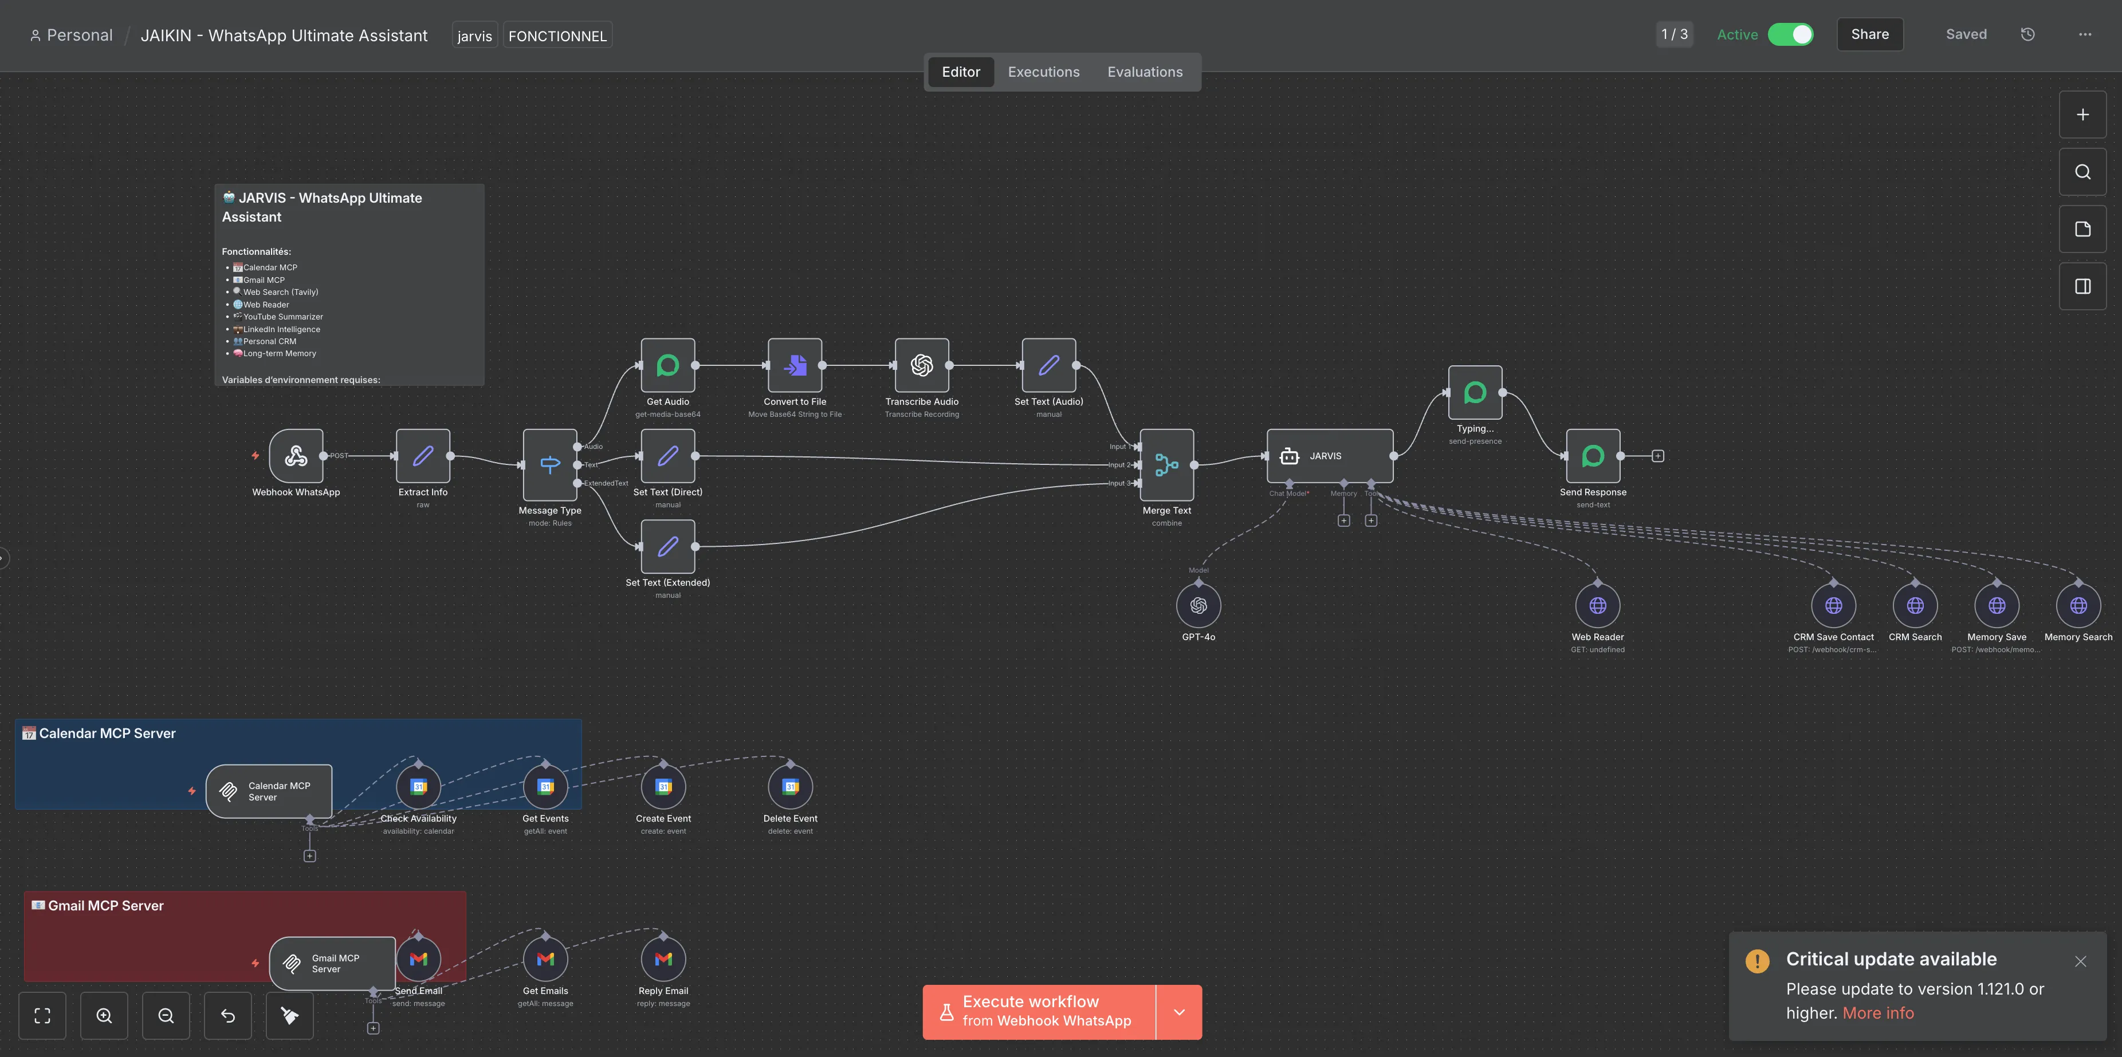2122x1057 pixels.
Task: Toggle the Active workflow switch
Action: pyautogui.click(x=1790, y=34)
